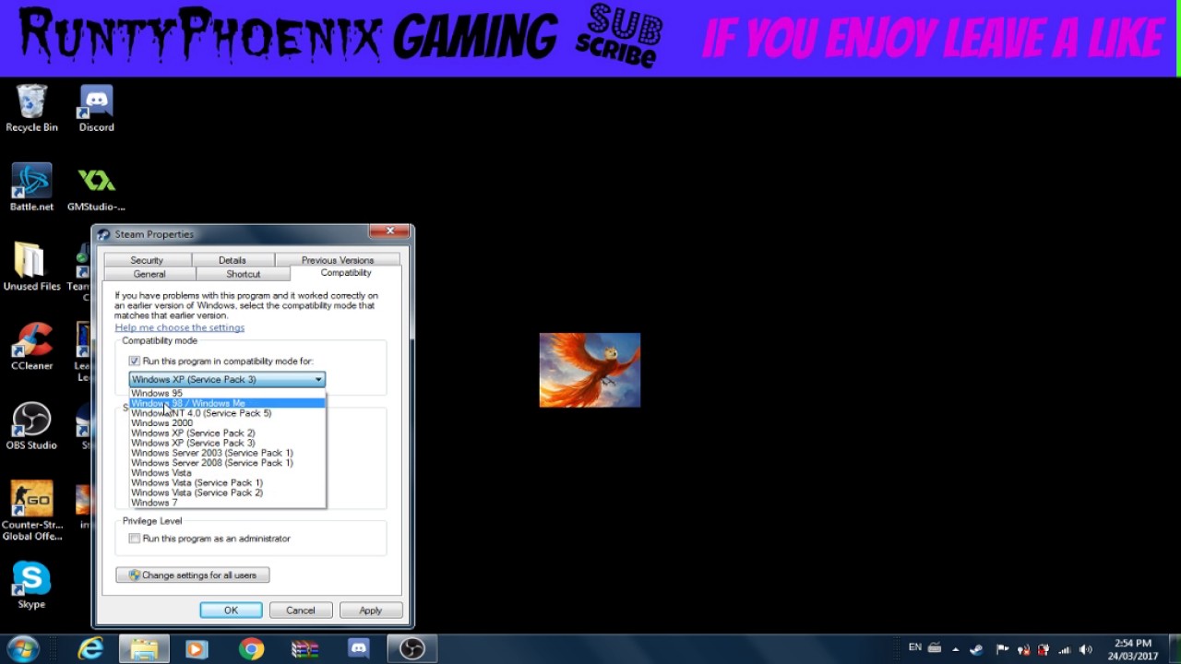Choose Windows 98 / Windows Me option
Image resolution: width=1181 pixels, height=664 pixels.
pyautogui.click(x=227, y=403)
